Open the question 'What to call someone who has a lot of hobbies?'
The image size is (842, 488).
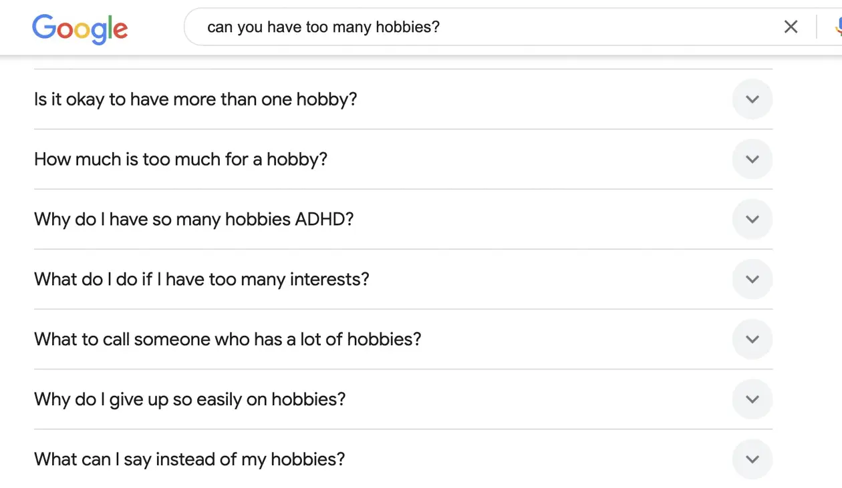(227, 339)
